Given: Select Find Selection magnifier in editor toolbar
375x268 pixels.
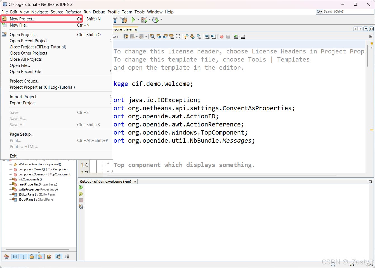Looking at the screenshot, I should (152, 37).
